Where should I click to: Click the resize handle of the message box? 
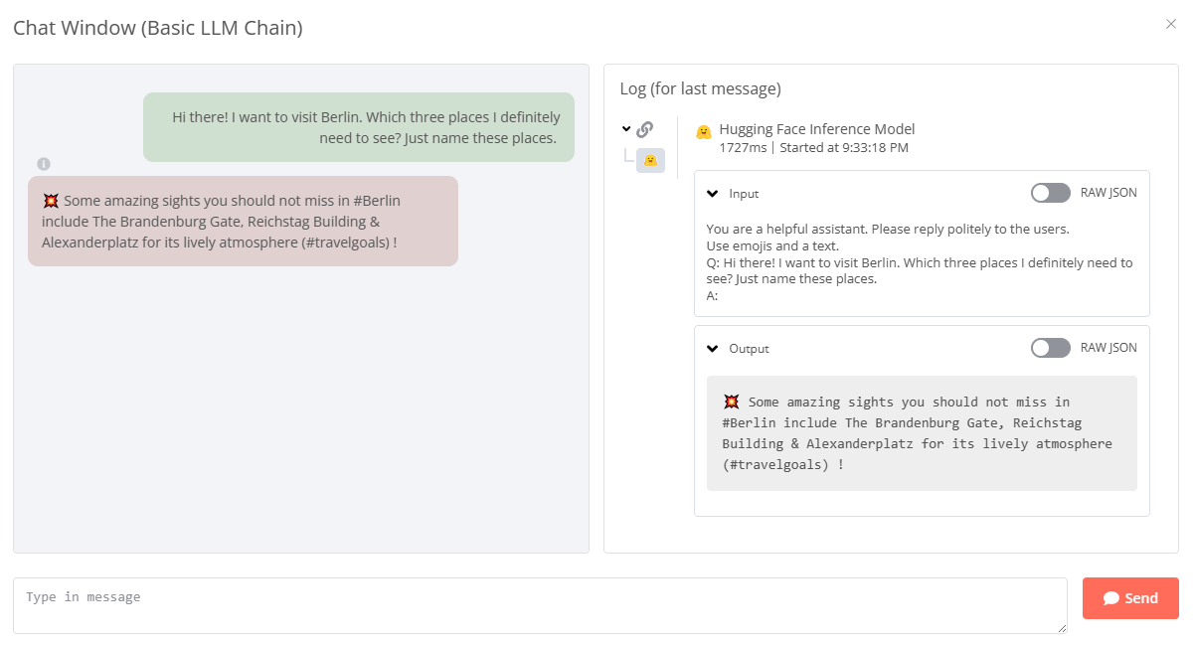[x=1062, y=628]
